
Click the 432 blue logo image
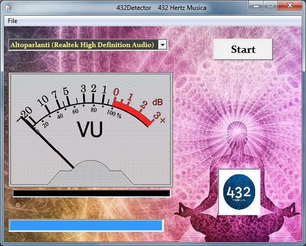[239, 192]
